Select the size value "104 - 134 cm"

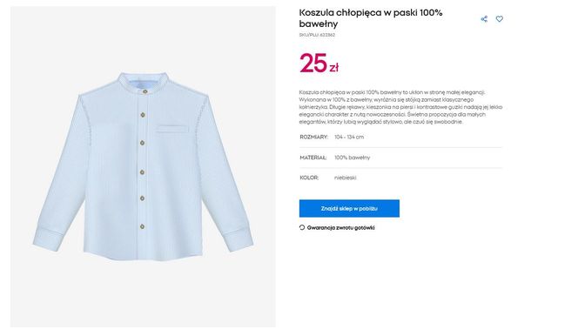pos(349,137)
